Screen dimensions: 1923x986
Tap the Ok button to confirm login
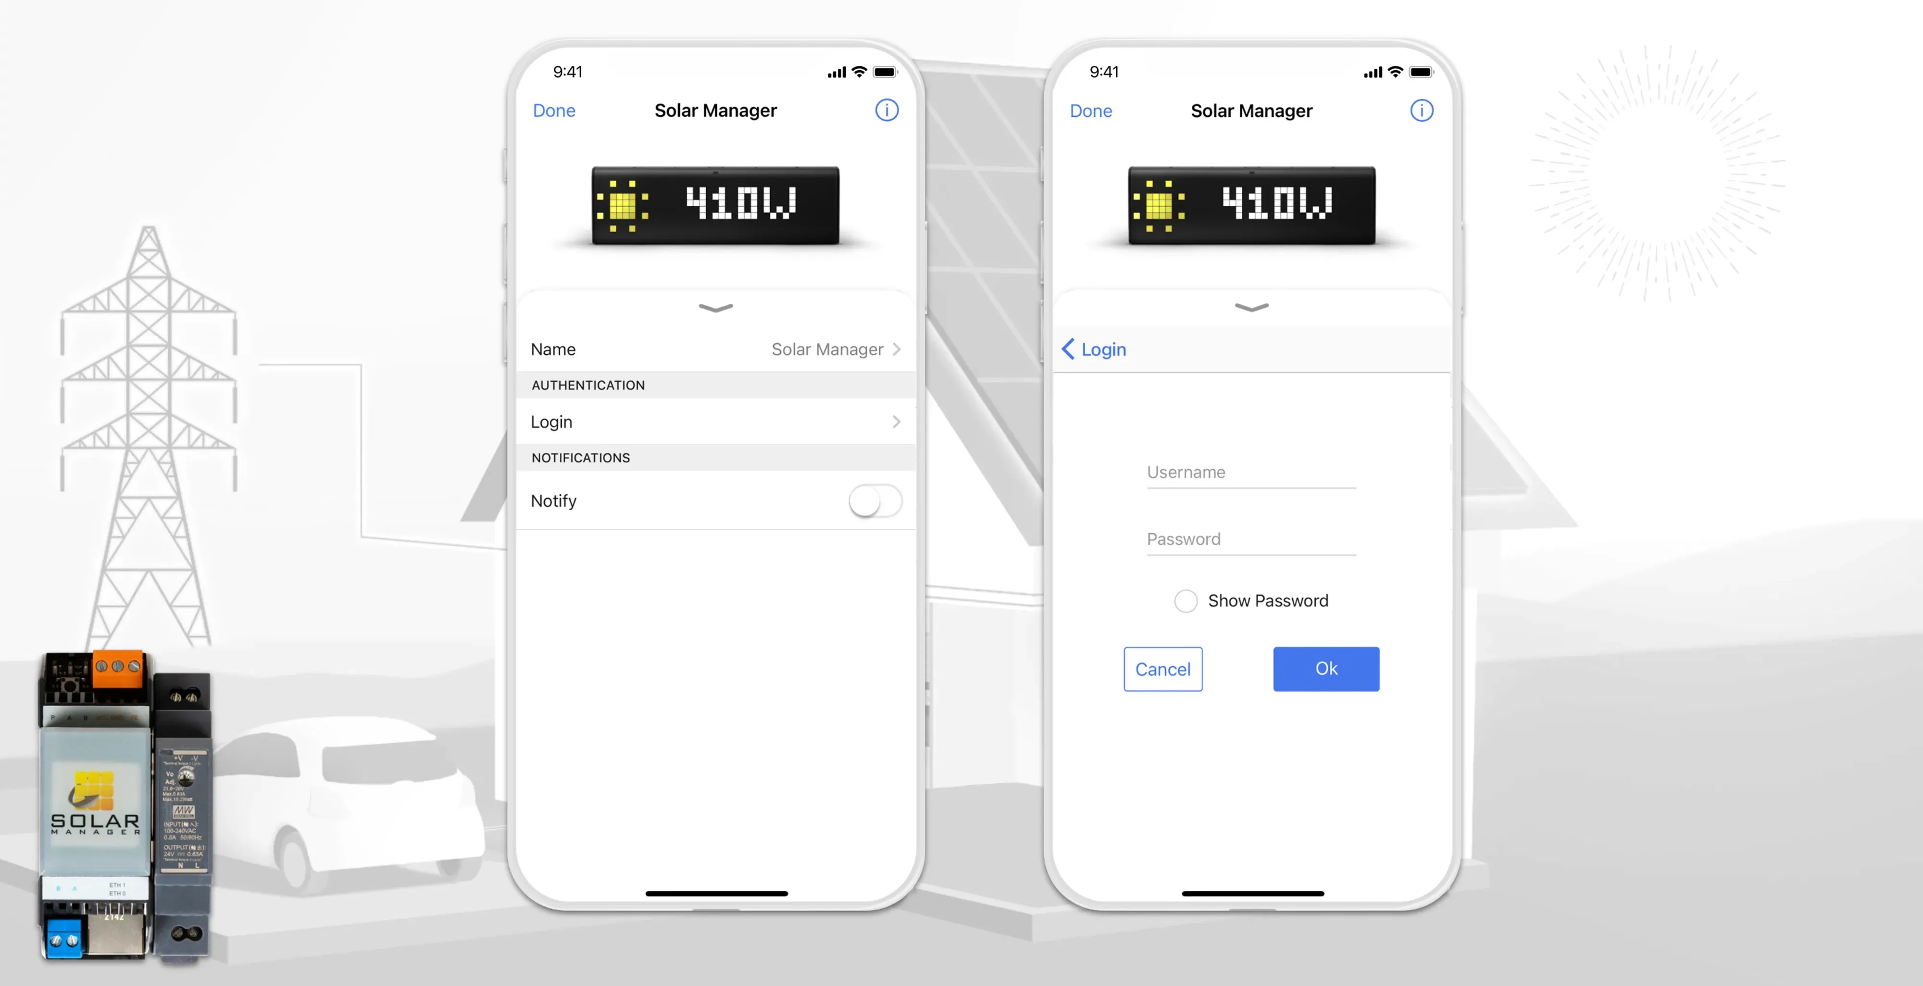click(x=1325, y=668)
